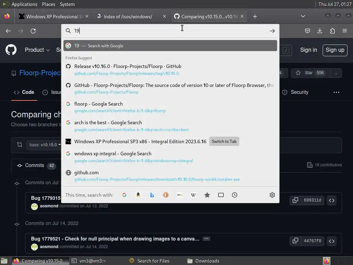Open the Downloads toolbar icon
This screenshot has height=265, width=353.
pos(320,31)
